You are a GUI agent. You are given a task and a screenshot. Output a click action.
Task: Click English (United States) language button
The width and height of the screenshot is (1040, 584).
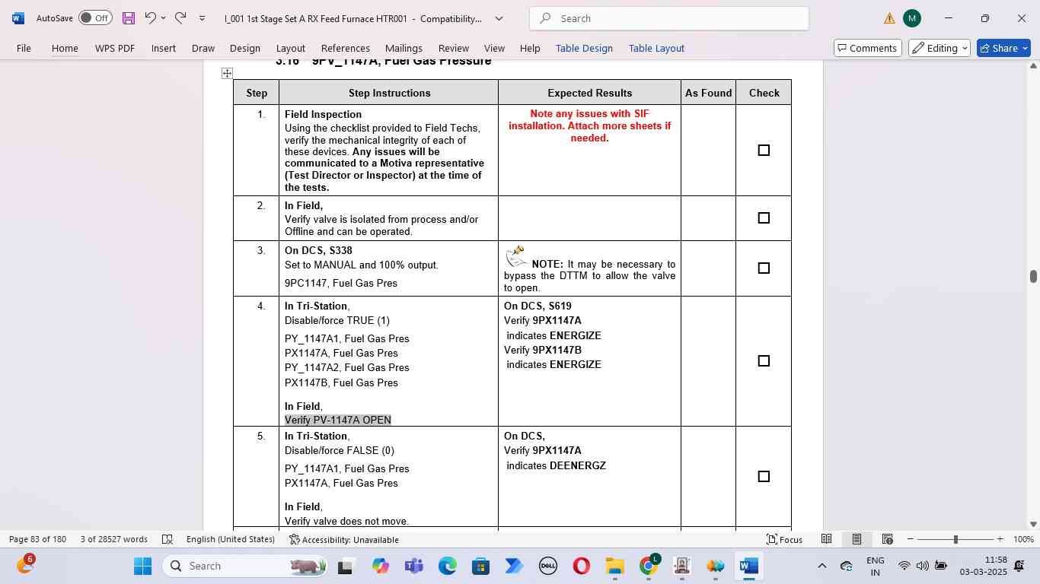(x=231, y=539)
